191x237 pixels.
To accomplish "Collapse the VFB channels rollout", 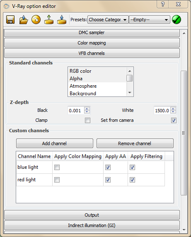I will click(92, 53).
